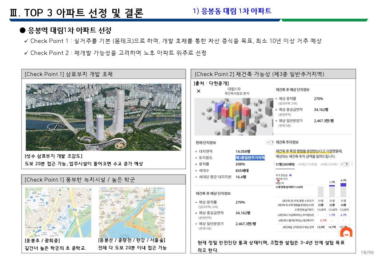378x262 pixels.
Task: Click the [성수 삼표부지 개발 조감도] caption
Action: pos(53,156)
